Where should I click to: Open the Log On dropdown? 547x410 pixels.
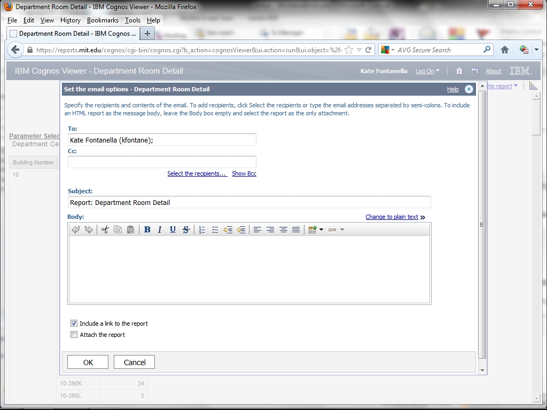(427, 71)
